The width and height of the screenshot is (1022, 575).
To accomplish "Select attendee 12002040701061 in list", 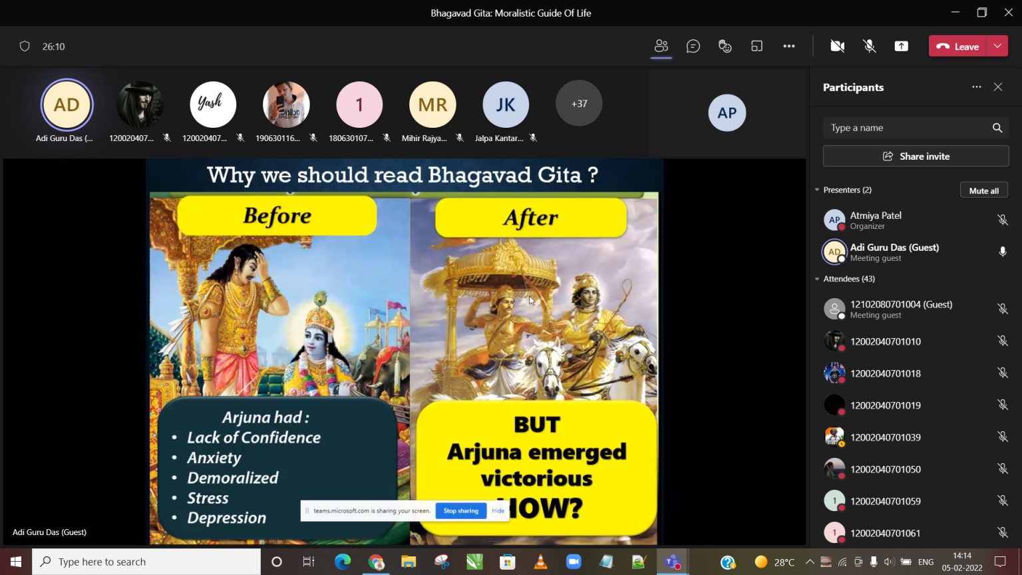I will (916, 533).
